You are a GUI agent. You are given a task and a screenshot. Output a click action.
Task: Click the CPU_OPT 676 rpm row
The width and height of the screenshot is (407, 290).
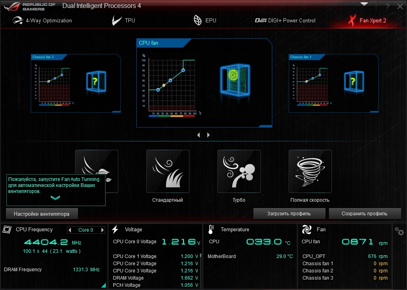345,256
